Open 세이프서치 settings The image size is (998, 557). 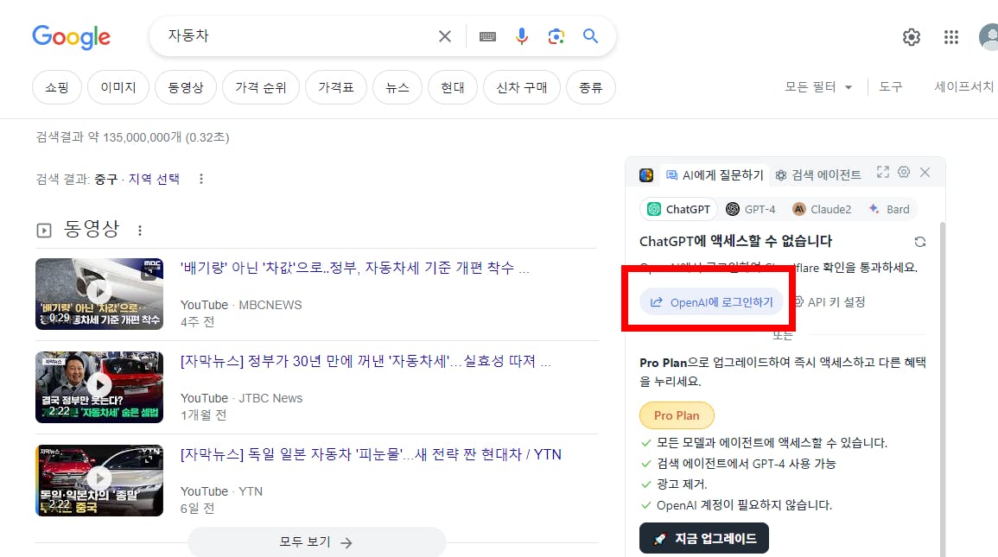(963, 86)
